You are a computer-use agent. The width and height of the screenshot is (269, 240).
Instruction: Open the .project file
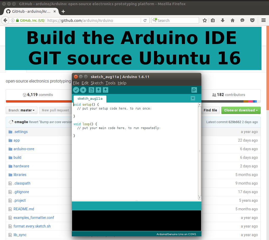tap(20, 200)
